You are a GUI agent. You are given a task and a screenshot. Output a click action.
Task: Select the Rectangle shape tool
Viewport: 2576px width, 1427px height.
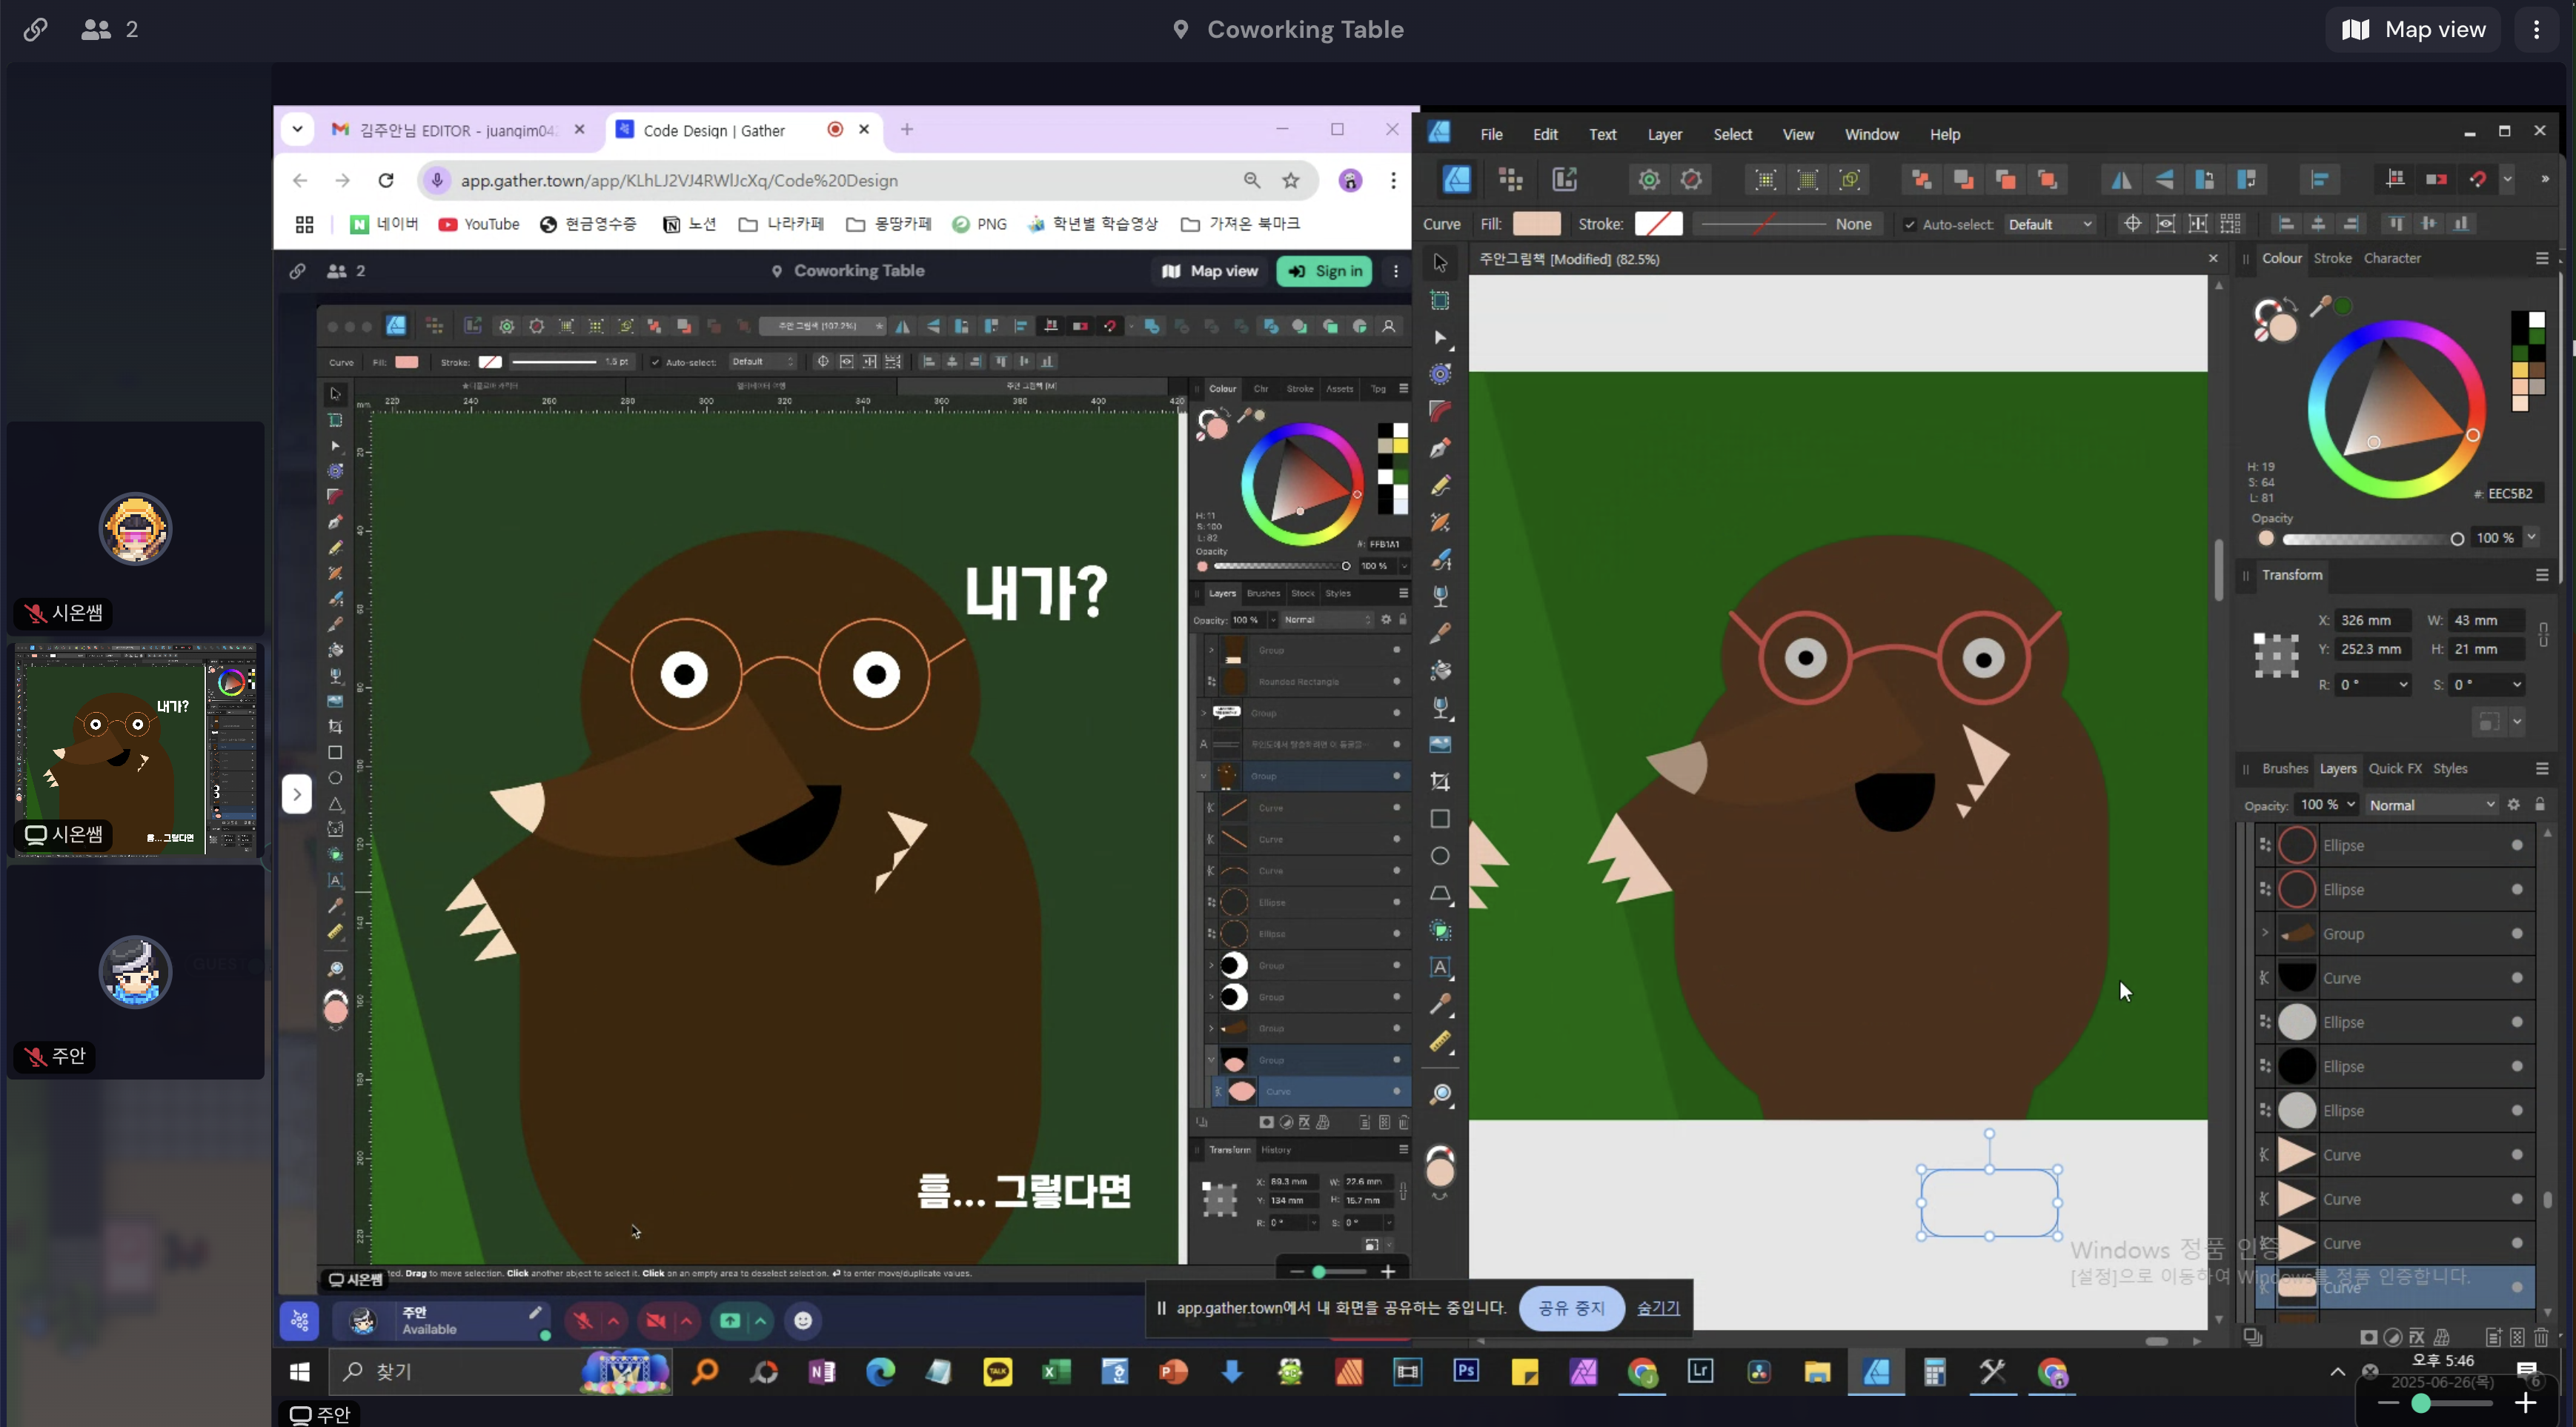click(1440, 819)
